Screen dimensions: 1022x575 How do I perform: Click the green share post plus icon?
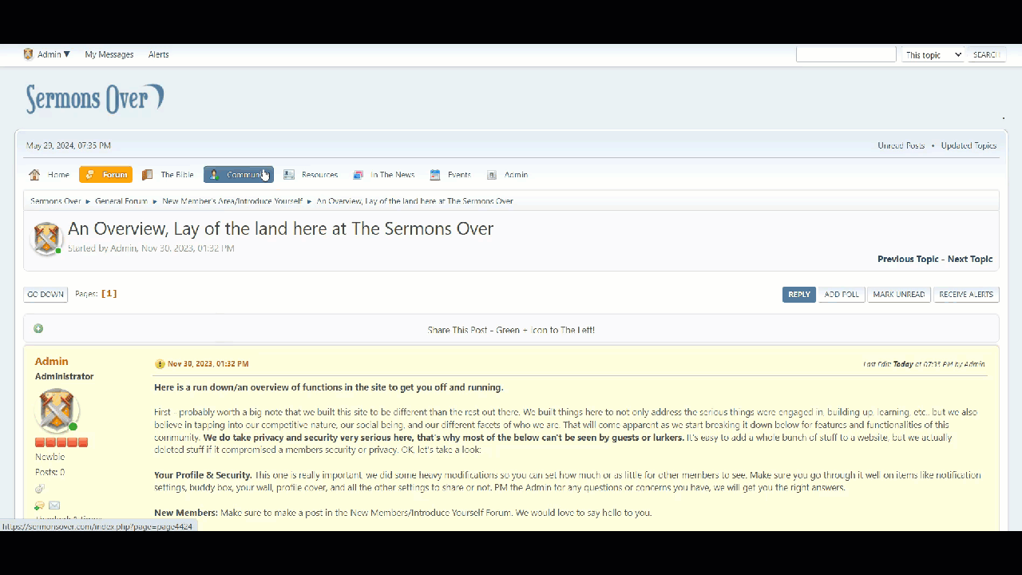click(38, 329)
